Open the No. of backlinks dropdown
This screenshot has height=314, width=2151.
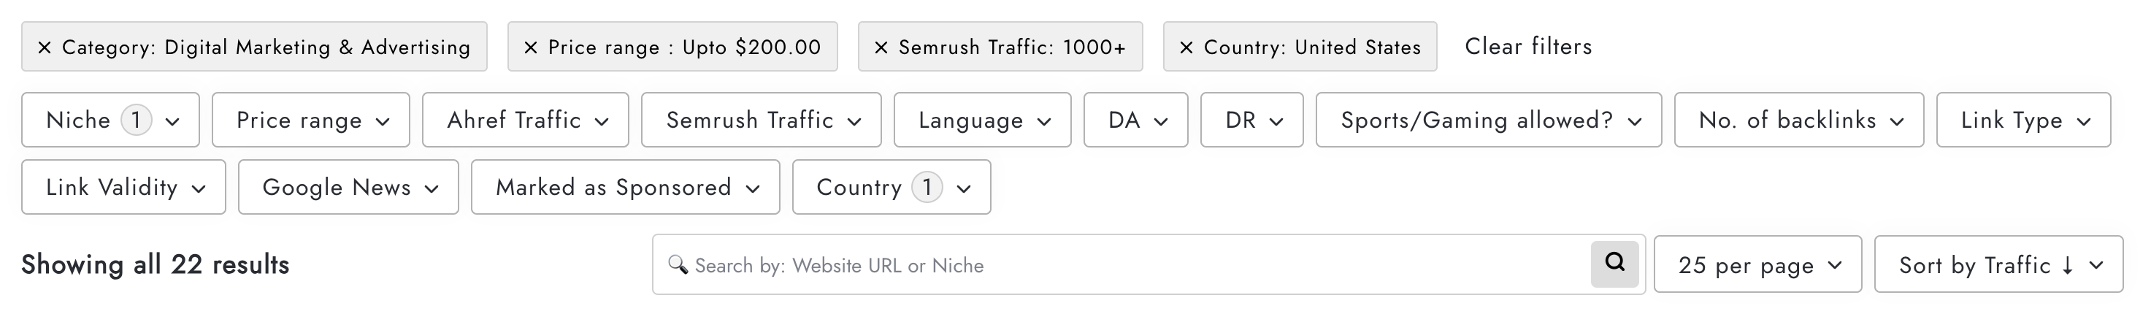point(1798,120)
